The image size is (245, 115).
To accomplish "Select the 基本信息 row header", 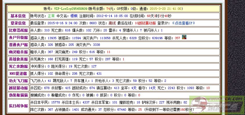I will coord(18,16).
